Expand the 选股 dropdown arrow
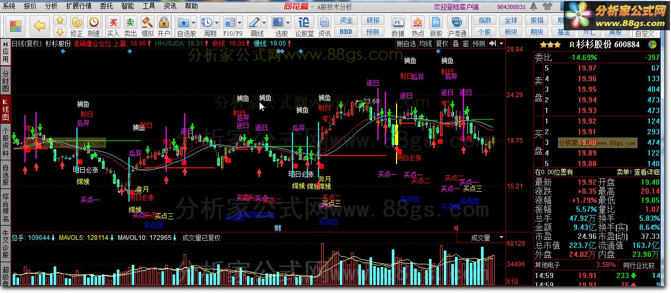This screenshot has width=671, height=293. coord(289,22)
